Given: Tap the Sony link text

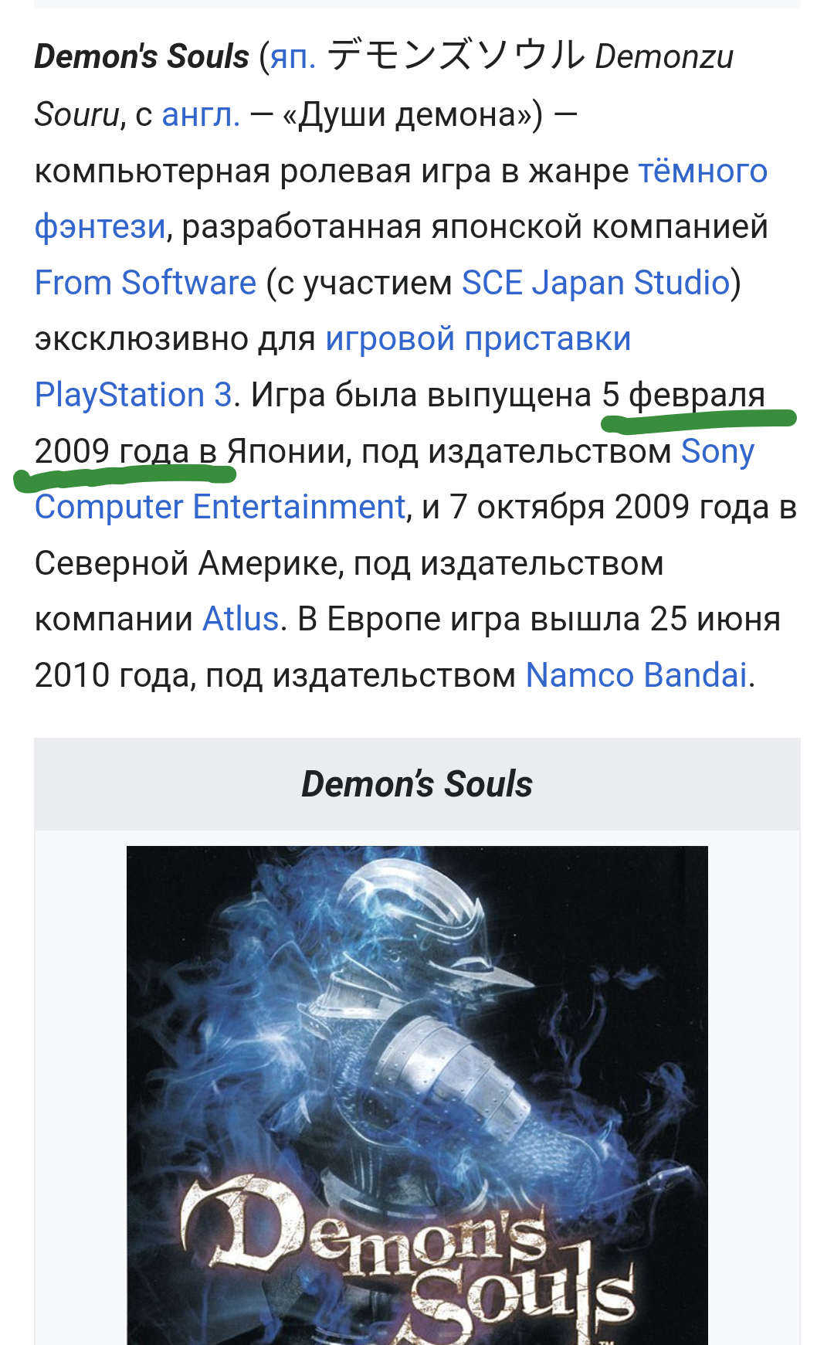Looking at the screenshot, I should point(717,451).
